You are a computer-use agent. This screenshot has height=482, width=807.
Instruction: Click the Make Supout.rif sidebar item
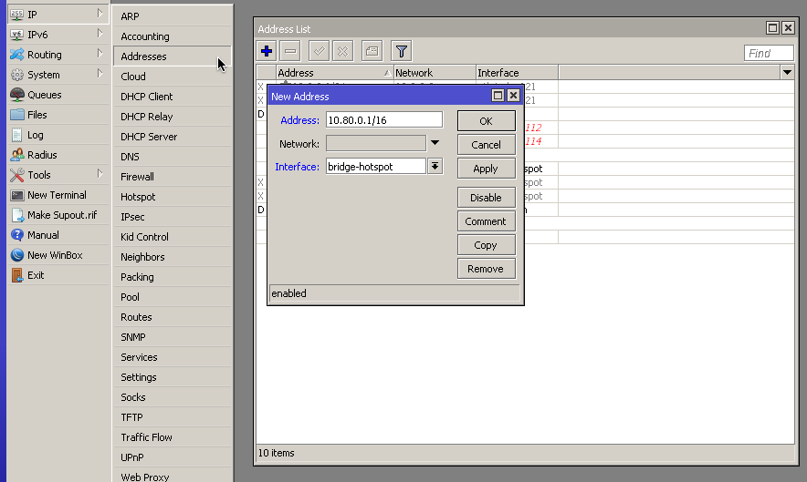coord(61,215)
